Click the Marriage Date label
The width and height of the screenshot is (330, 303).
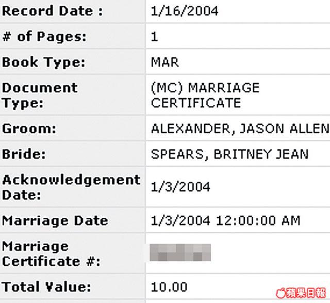pyautogui.click(x=55, y=221)
